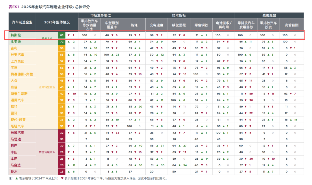Click the down arrow beside Stellantis overall change 10
This screenshot has width=312, height=185.
point(69,94)
